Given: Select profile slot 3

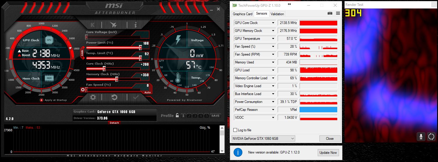Looking at the screenshot, I should pos(195,116).
